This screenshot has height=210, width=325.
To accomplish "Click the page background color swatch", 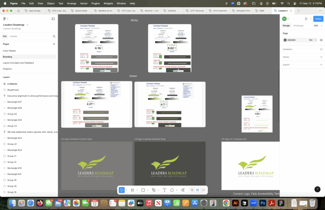I will (285, 40).
